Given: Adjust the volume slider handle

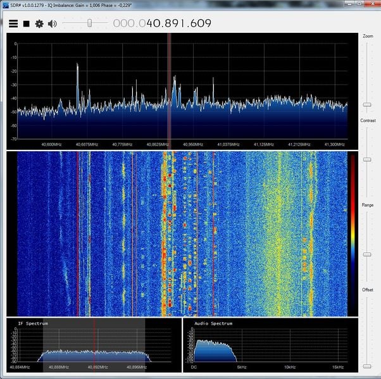Looking at the screenshot, I should 89,23.
